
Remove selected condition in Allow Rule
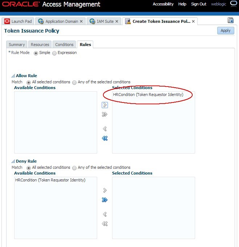(x=105, y=129)
